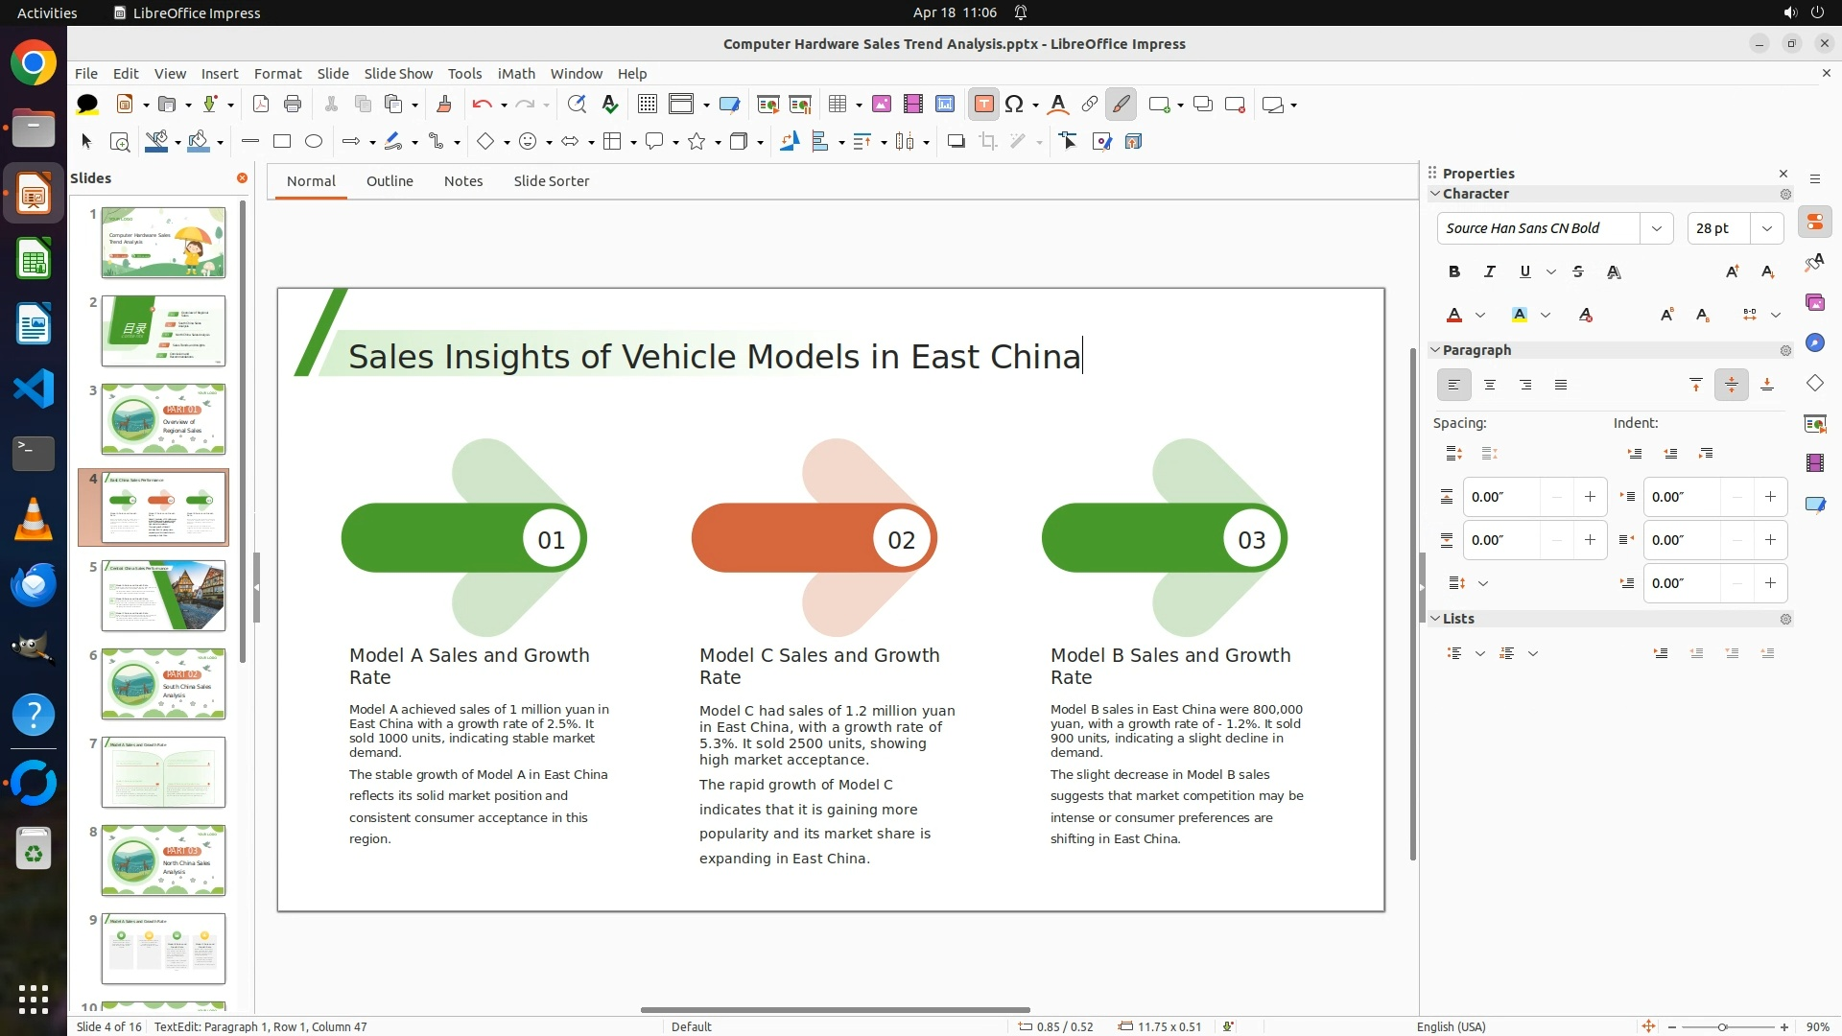Select the Rectangle shape tool

click(x=282, y=142)
